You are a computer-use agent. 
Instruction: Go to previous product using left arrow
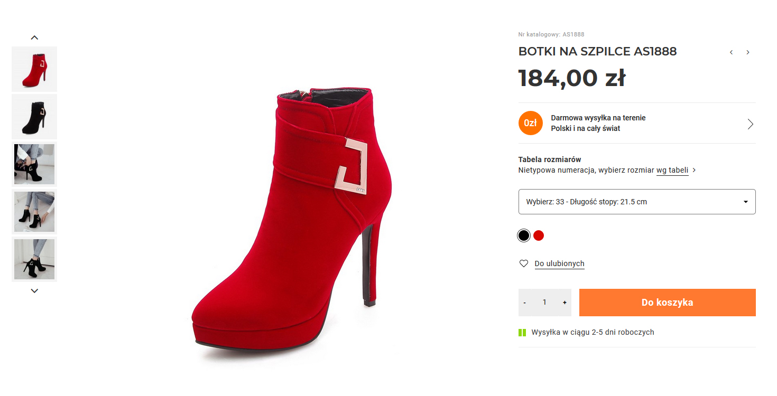731,52
